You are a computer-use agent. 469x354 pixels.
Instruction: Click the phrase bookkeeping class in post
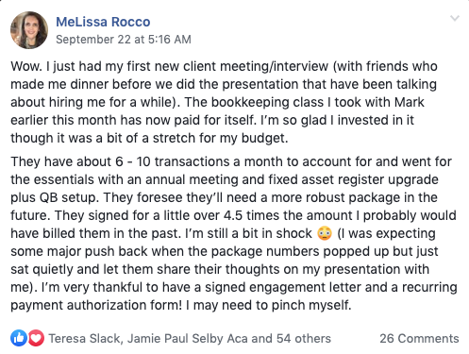[x=267, y=102]
